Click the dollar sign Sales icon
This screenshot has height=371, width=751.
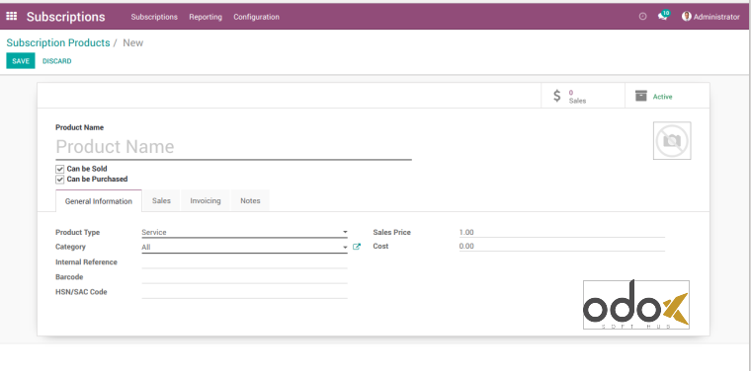[x=556, y=96]
